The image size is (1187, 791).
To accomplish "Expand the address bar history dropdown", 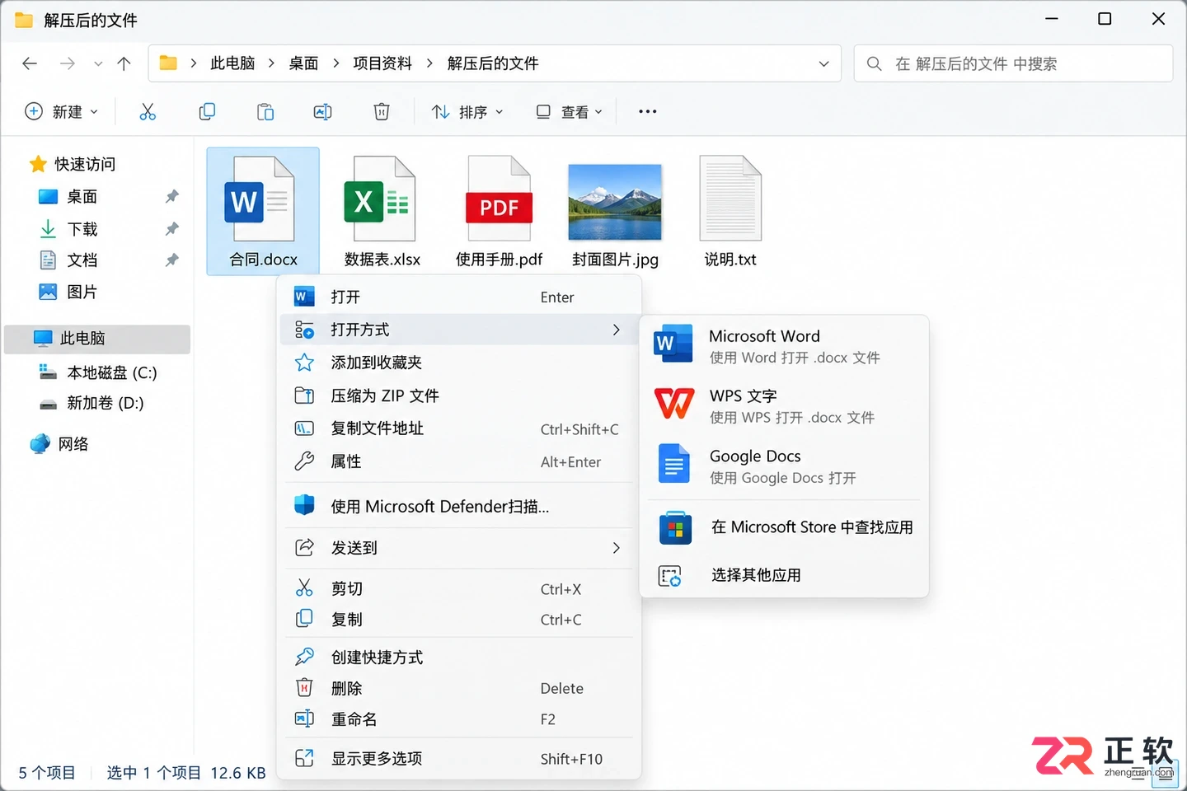I will click(x=823, y=63).
